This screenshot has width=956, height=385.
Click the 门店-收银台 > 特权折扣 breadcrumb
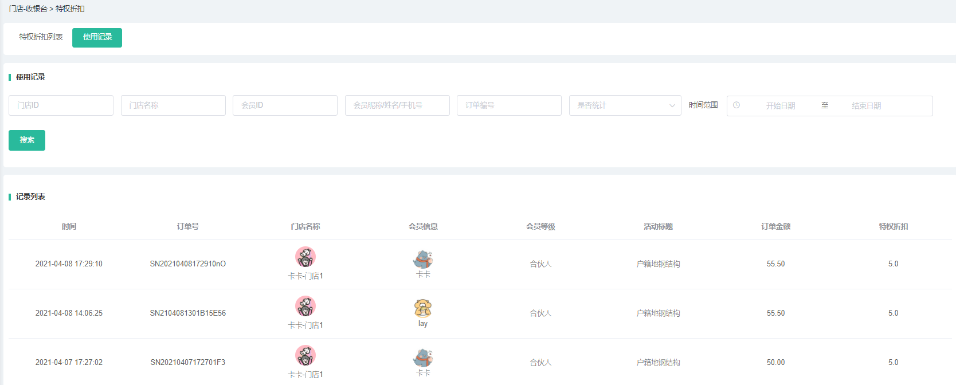pyautogui.click(x=46, y=9)
